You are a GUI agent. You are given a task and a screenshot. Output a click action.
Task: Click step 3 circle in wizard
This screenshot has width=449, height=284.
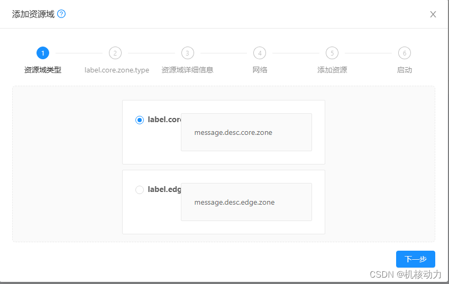click(188, 53)
